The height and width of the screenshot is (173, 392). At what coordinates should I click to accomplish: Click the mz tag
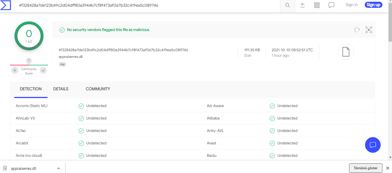coord(62,64)
